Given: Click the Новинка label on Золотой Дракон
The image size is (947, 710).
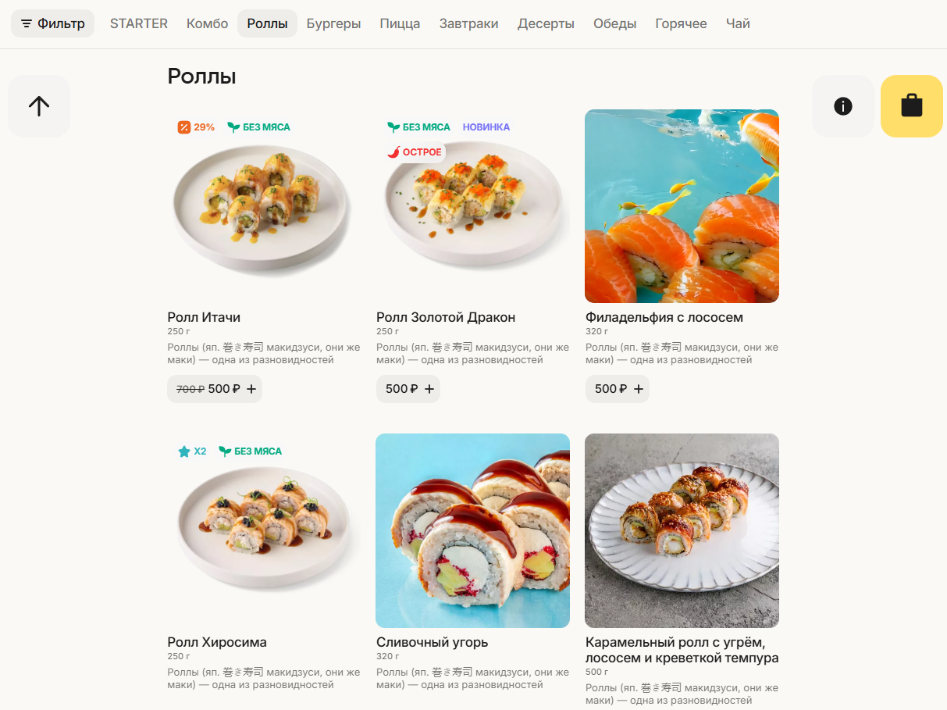Looking at the screenshot, I should [x=486, y=127].
